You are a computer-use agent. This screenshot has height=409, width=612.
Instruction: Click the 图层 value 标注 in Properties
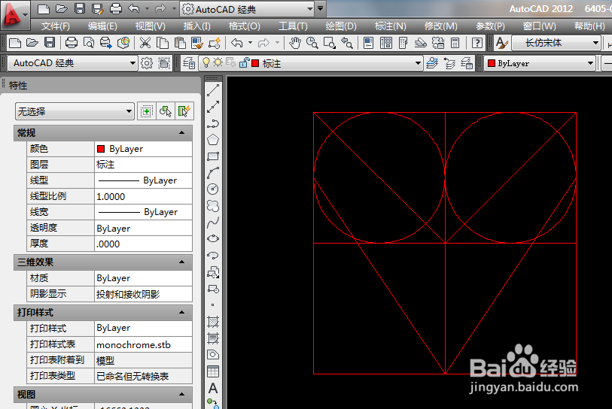(x=143, y=165)
